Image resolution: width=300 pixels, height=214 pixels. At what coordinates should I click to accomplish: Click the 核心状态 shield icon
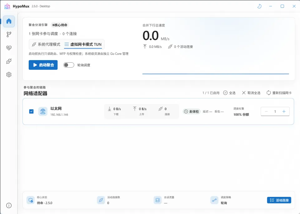pos(31,200)
